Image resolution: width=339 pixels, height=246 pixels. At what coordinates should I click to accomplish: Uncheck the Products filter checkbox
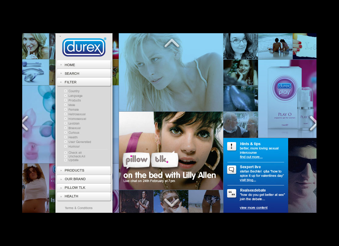66,100
